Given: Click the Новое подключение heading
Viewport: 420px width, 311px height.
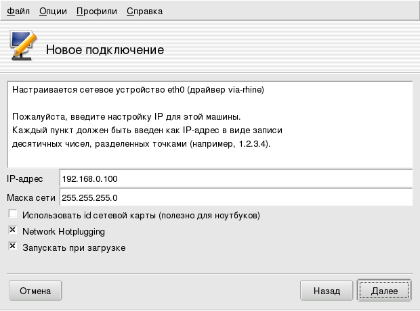Looking at the screenshot, I should coord(104,50).
